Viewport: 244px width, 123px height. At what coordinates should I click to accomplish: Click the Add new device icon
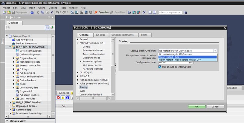tap(14, 40)
